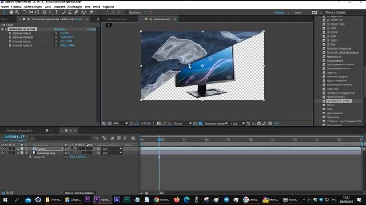The width and height of the screenshot is (366, 205).
Task: Click crosshair picker for Нижний правый corner
Action: [56, 46]
